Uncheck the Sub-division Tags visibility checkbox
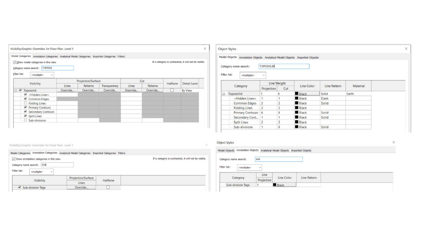Viewport: 423px width, 238px height. pyautogui.click(x=19, y=187)
